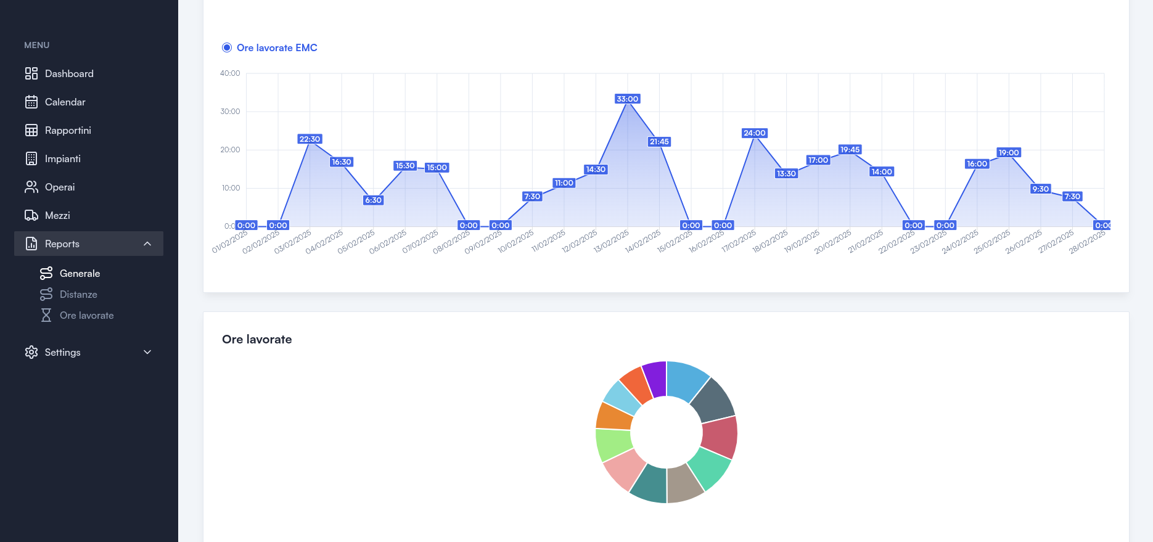Click the 22:30 data point label
Viewport: 1153px width, 542px height.
(x=310, y=139)
